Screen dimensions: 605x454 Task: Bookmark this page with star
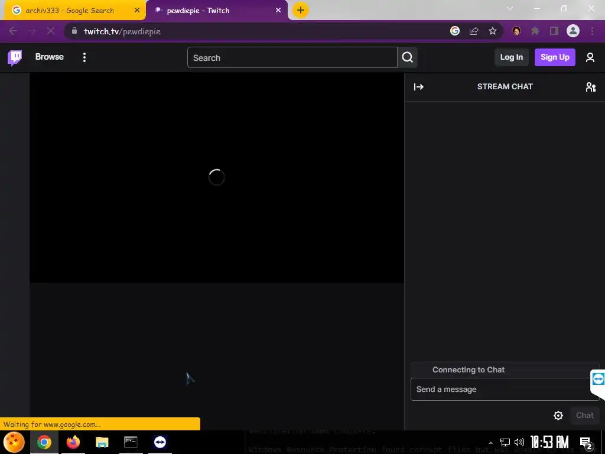493,31
